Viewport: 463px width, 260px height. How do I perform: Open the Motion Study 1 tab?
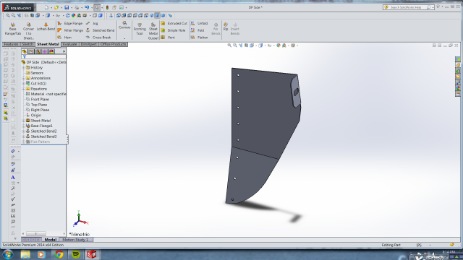[75, 240]
